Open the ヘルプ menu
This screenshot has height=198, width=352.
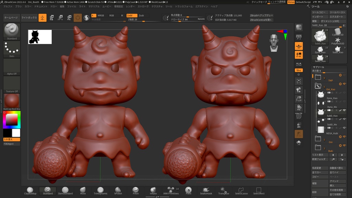click(214, 7)
